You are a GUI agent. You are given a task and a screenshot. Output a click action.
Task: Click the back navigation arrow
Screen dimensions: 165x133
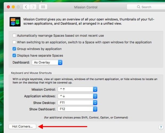(26, 7)
